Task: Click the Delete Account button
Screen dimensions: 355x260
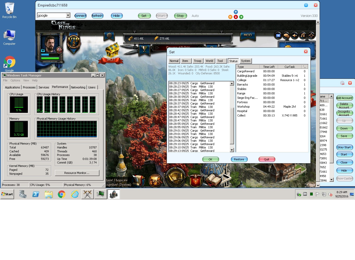Action: click(344, 106)
